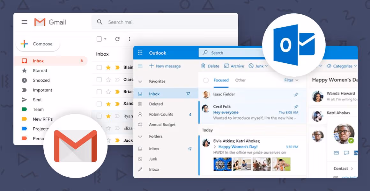Select the Focused inbox tab

[221, 80]
